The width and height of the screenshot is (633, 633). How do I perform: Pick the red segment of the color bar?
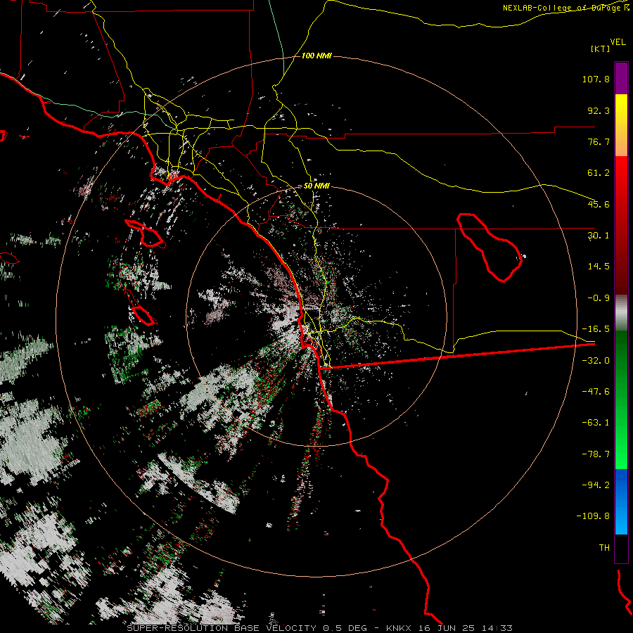[621, 225]
